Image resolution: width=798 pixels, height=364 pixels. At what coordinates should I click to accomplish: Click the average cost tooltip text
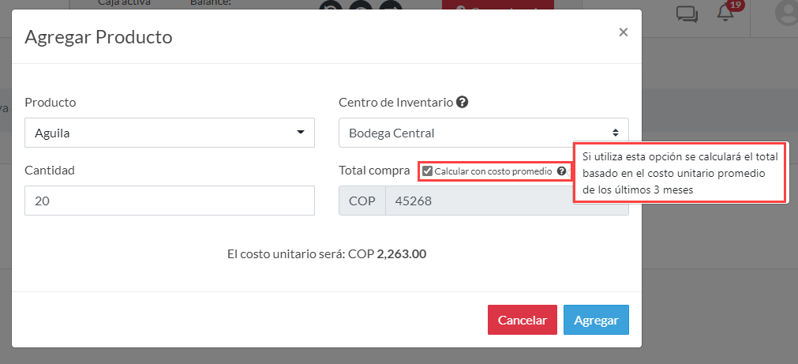(680, 173)
